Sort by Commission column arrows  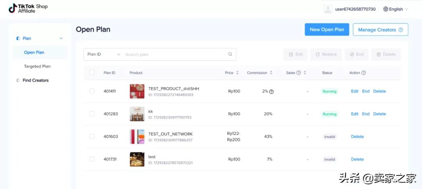271,73
